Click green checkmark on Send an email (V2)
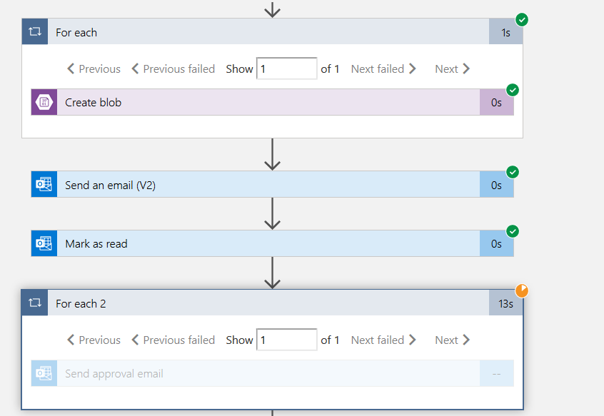The image size is (604, 416). 513,172
